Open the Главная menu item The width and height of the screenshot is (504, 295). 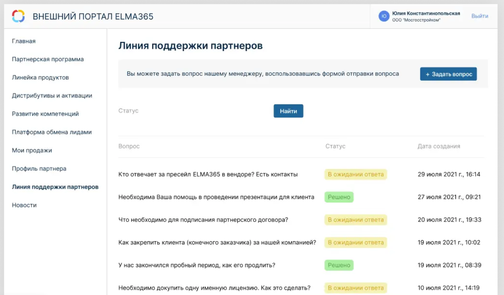(24, 41)
